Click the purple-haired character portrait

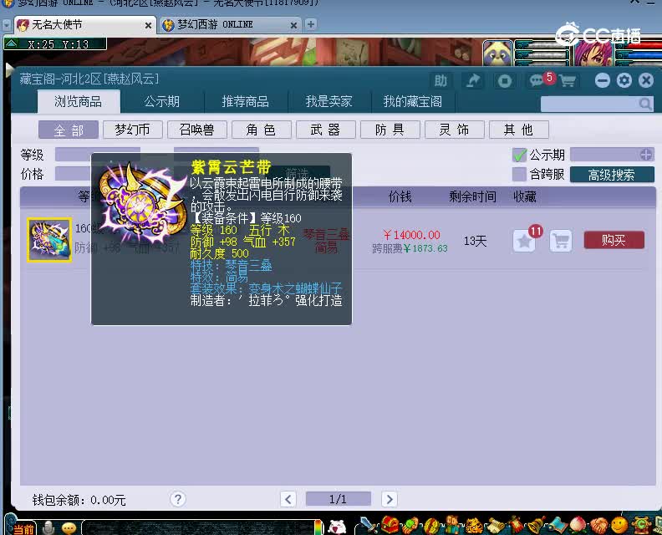pyautogui.click(x=593, y=53)
